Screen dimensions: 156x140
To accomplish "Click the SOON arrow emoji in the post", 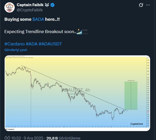I will click(x=86, y=32).
